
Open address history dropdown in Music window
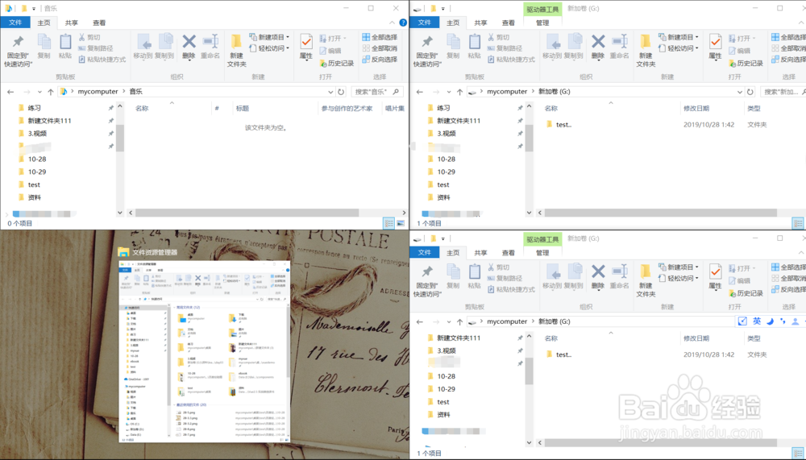[330, 92]
